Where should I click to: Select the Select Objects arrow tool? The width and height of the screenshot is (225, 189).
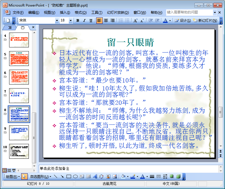tap(24, 177)
